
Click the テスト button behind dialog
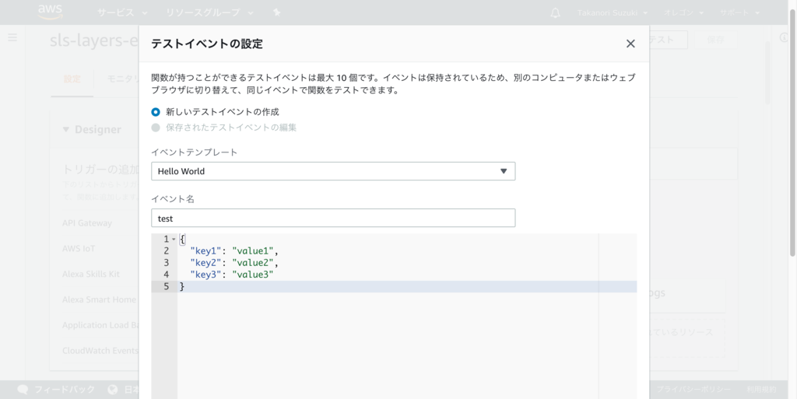coord(668,40)
